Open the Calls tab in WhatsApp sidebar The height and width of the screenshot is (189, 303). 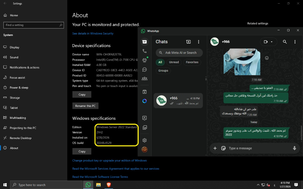145,51
